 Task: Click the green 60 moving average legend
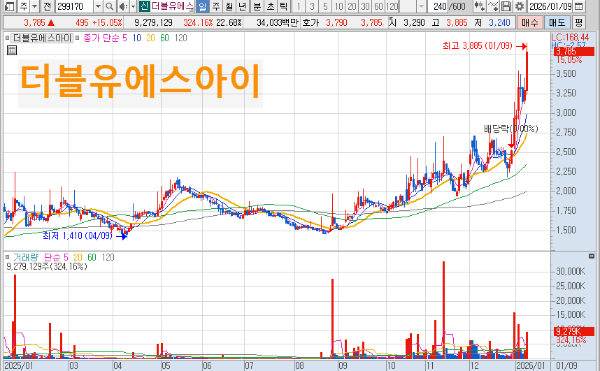pos(164,38)
